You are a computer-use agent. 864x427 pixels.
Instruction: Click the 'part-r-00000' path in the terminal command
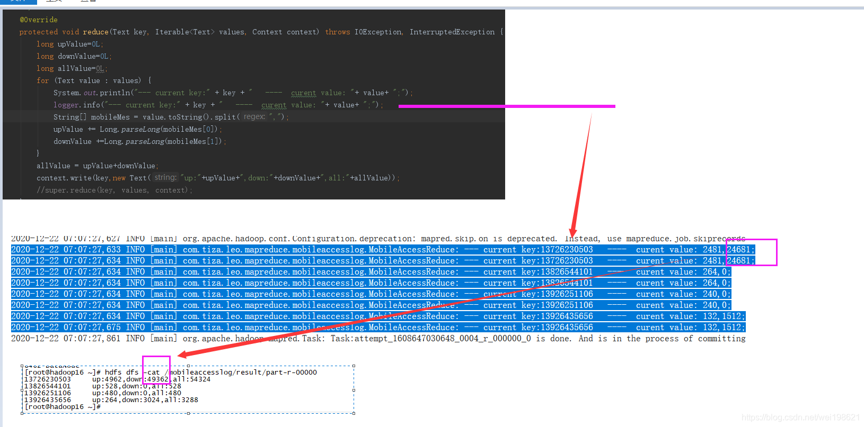tap(292, 373)
